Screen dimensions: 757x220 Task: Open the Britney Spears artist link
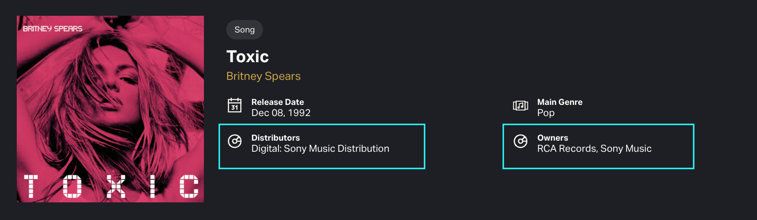(x=264, y=76)
